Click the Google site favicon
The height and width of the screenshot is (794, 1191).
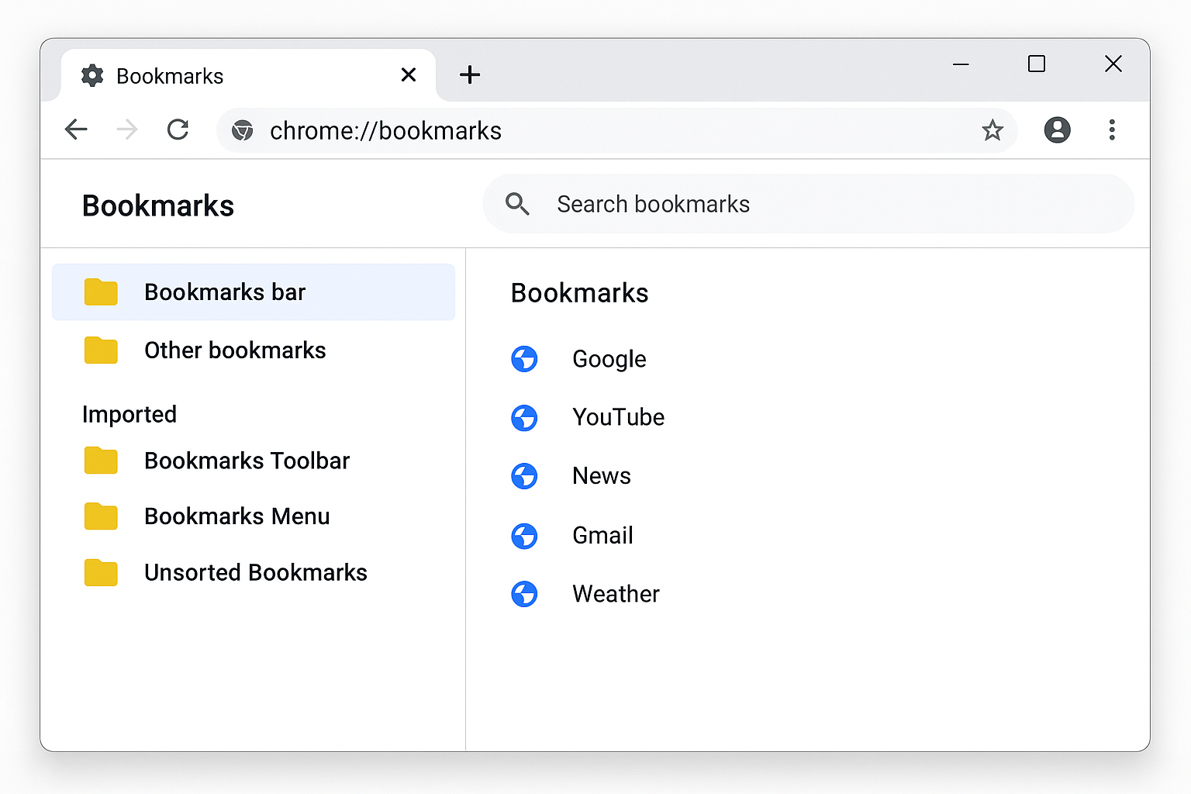click(525, 359)
